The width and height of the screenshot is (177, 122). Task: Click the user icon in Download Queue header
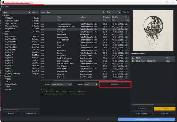point(133,58)
